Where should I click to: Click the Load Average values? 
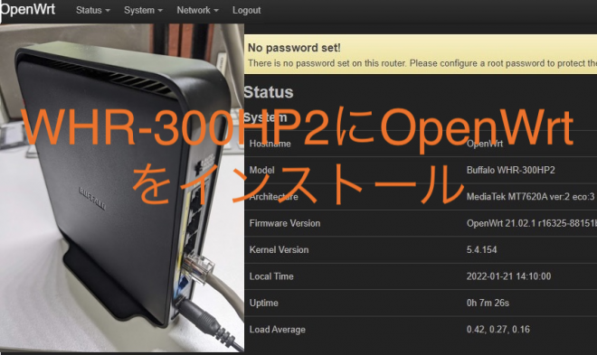[498, 330]
